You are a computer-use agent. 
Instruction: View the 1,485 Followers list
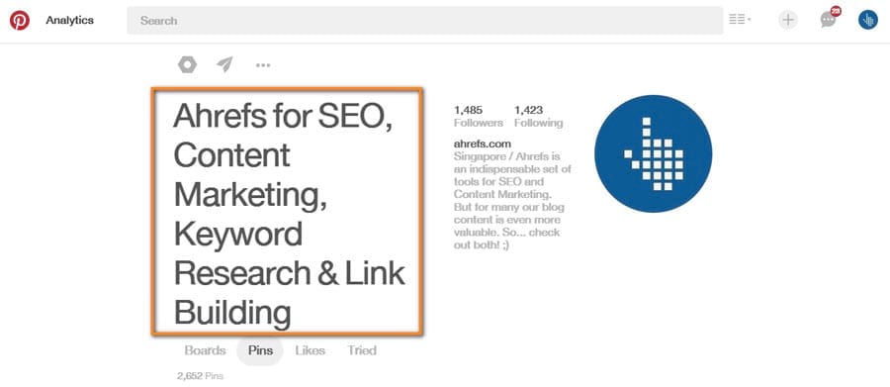tap(479, 117)
